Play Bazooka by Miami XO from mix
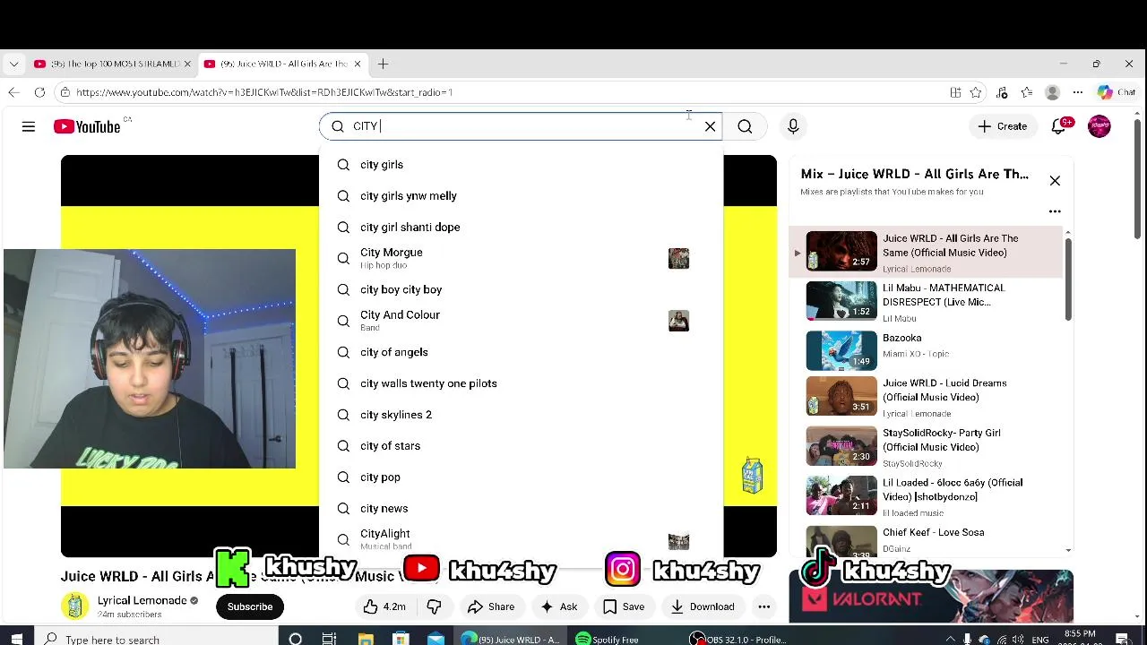This screenshot has height=645, width=1147. click(x=928, y=351)
